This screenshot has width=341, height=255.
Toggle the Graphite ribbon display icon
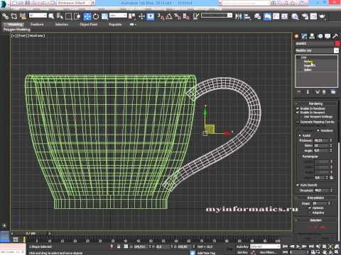(x=267, y=16)
